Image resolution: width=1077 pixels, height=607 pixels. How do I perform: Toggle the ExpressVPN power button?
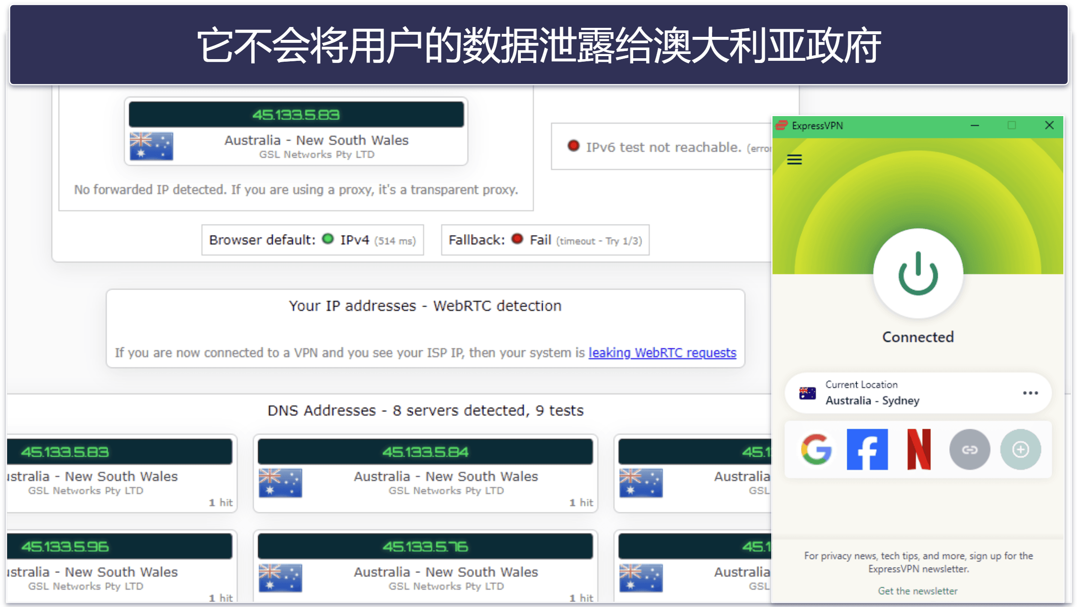pos(918,273)
